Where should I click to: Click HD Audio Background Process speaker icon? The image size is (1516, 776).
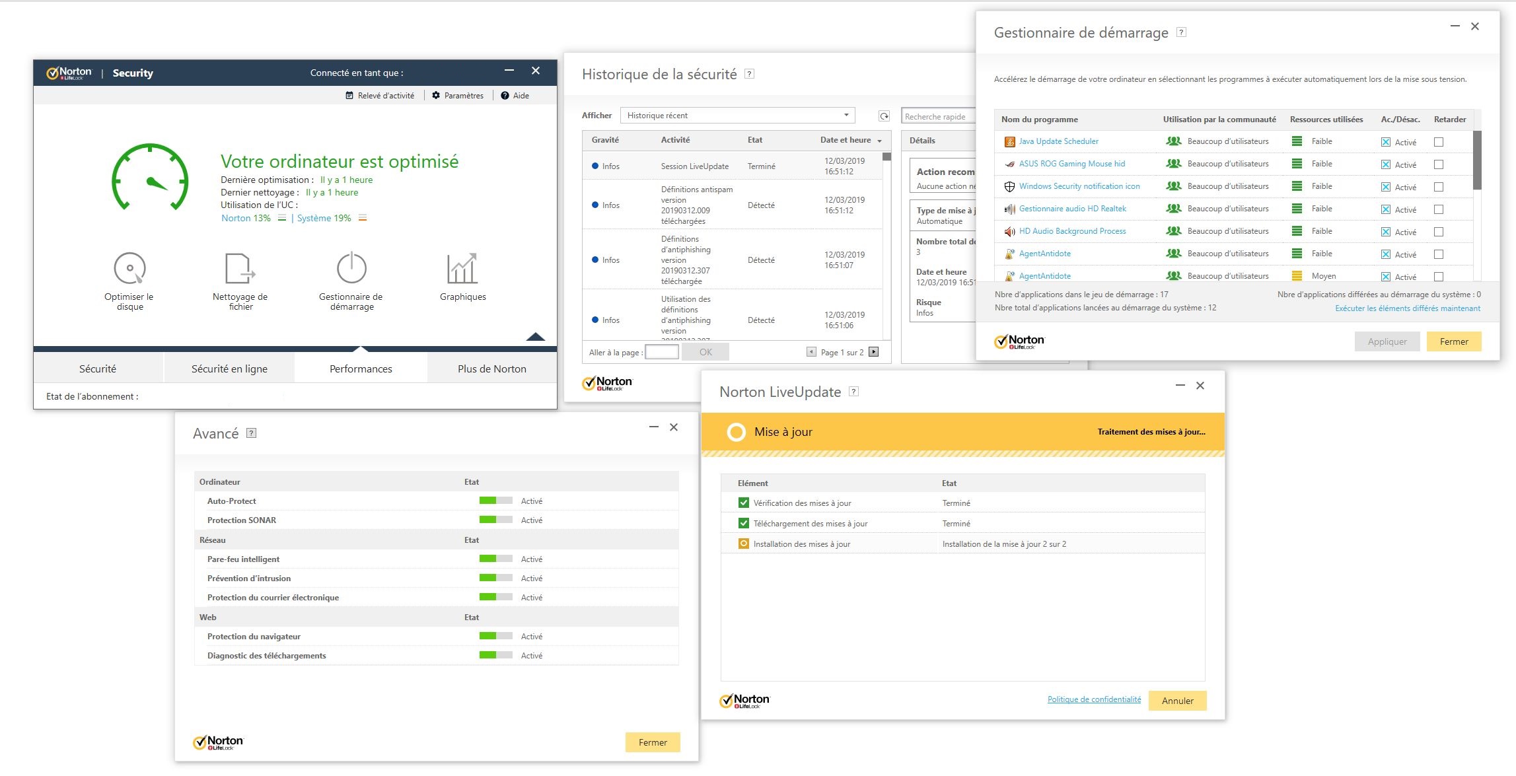[1009, 231]
